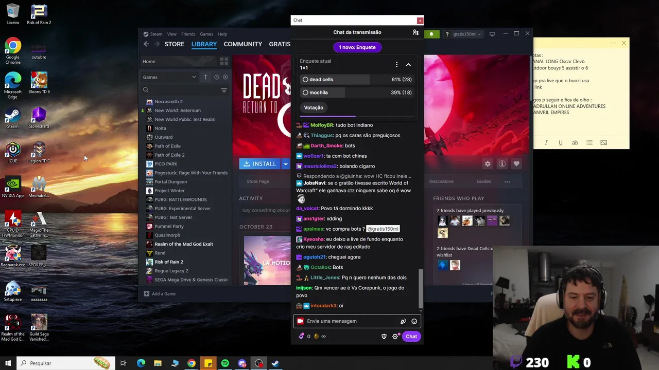Open chat community users icon

click(x=415, y=32)
